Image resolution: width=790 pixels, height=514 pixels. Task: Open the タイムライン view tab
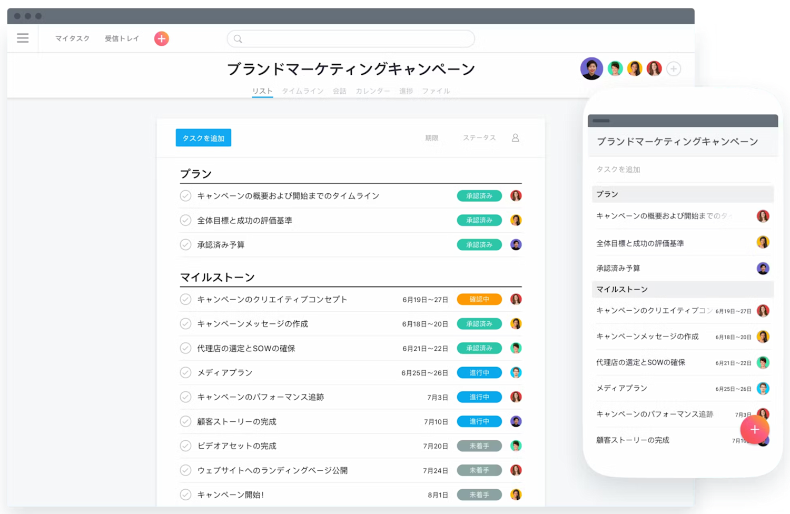point(303,91)
